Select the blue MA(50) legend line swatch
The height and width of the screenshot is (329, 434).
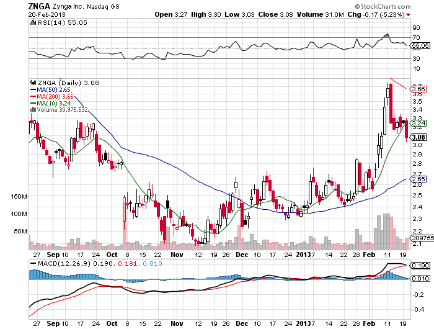(x=33, y=90)
